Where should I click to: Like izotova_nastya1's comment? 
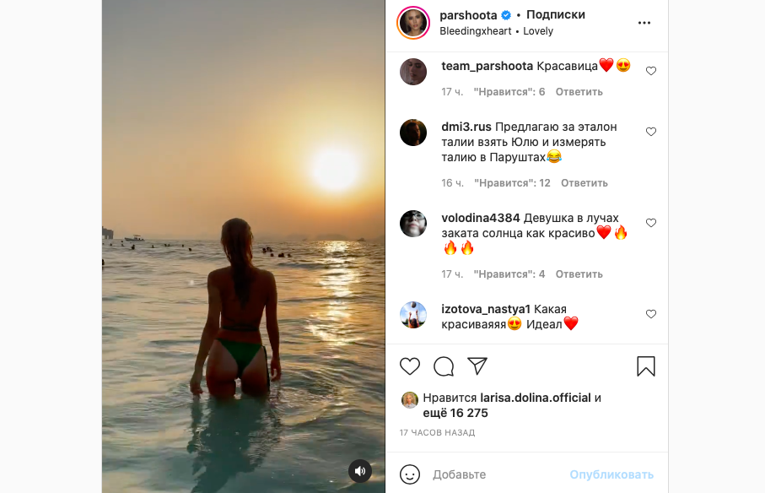651,314
